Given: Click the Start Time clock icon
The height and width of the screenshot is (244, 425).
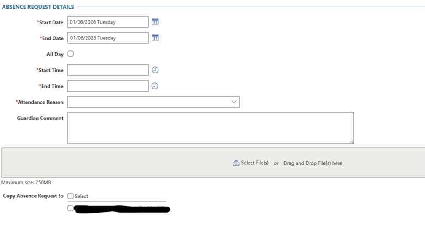Looking at the screenshot, I should (155, 70).
